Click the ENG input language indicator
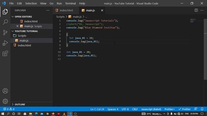Image resolution: width=207 pixels, height=116 pixels. coord(187,114)
